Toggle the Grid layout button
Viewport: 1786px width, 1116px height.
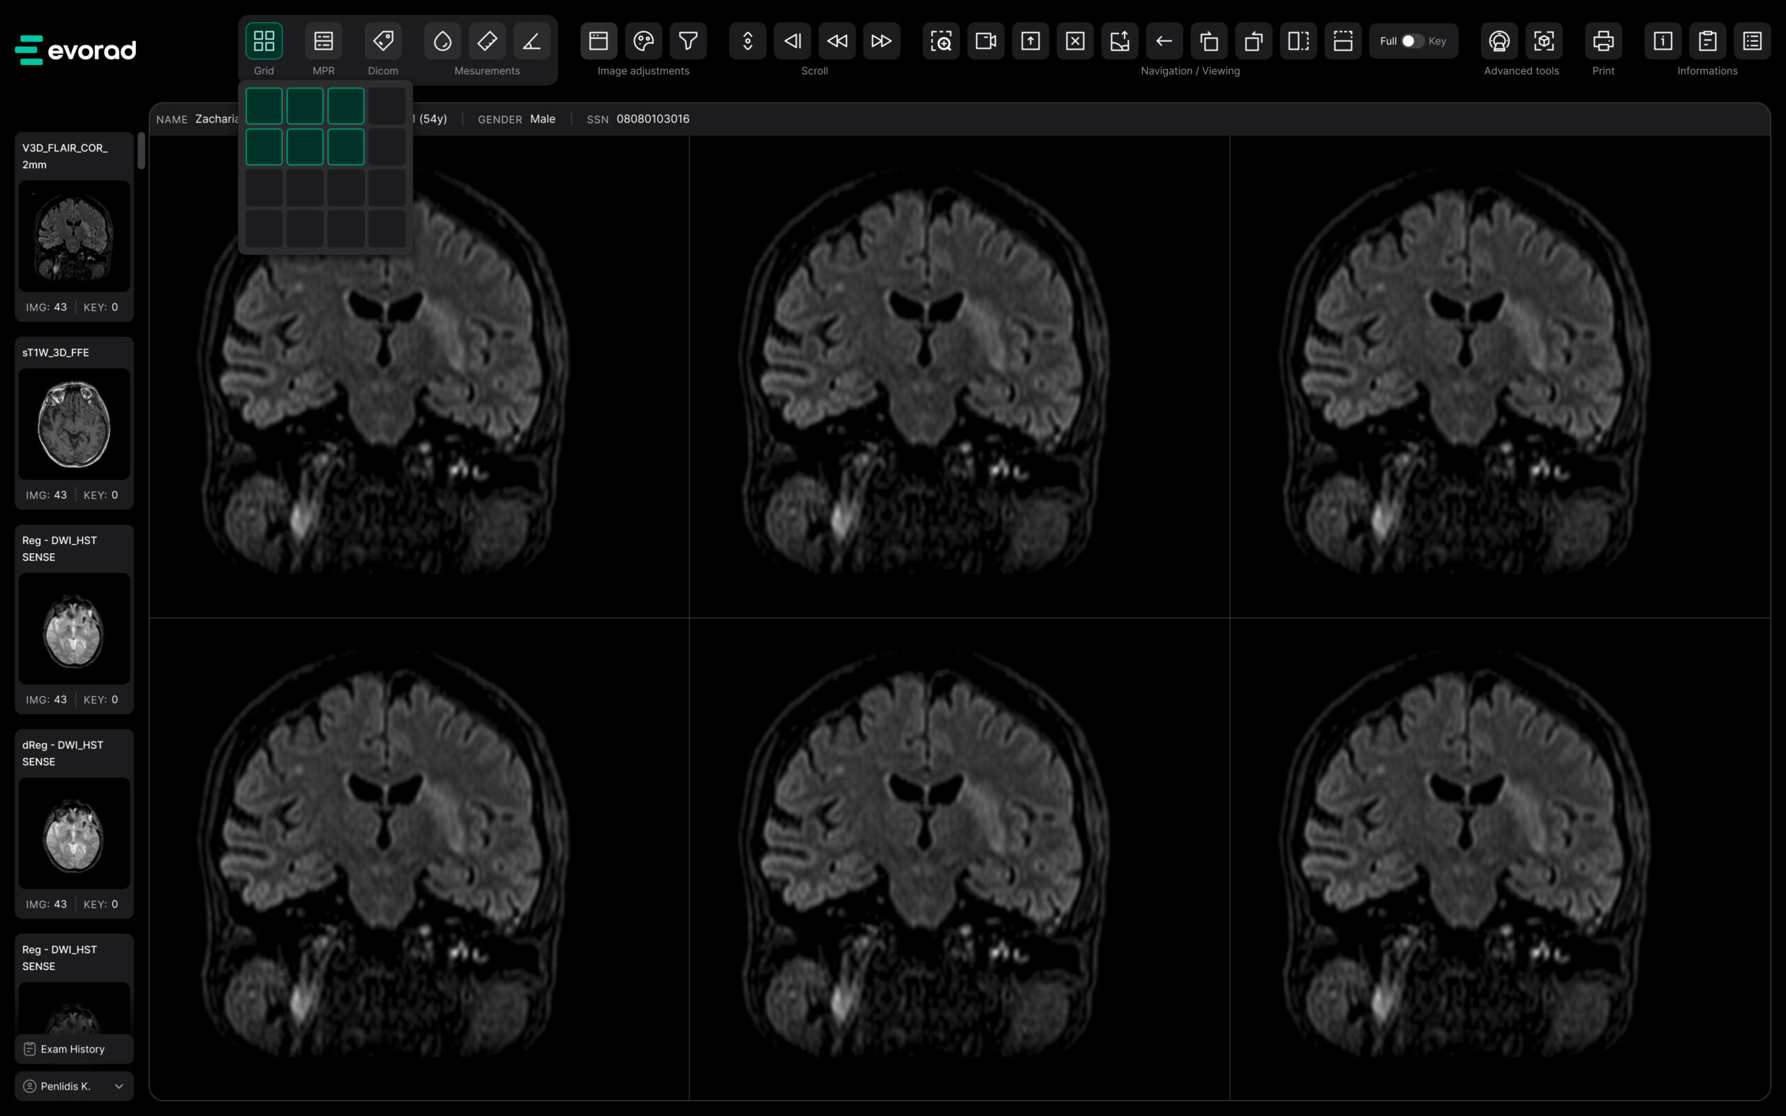tap(264, 41)
